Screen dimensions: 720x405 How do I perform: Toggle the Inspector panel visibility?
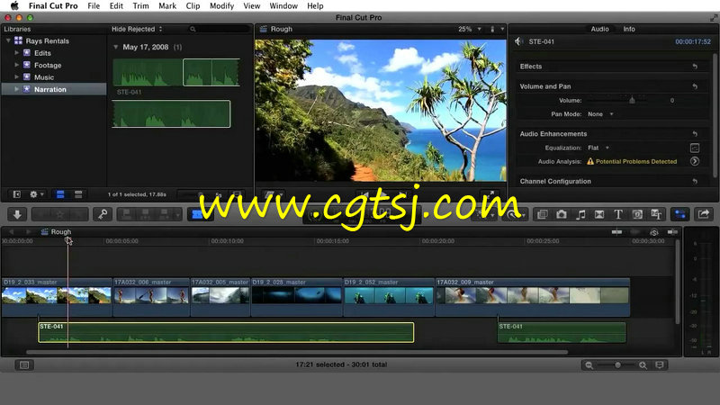(x=679, y=214)
